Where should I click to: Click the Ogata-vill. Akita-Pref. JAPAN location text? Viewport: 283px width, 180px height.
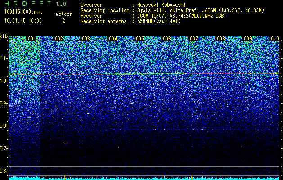point(201,10)
